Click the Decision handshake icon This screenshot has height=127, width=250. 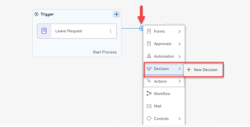(149, 69)
